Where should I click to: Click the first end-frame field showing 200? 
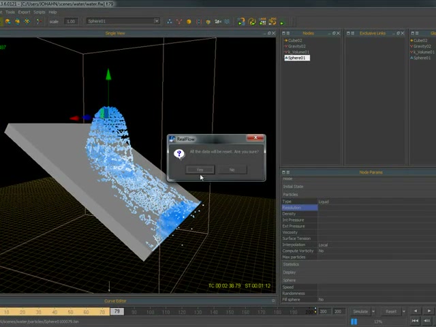[324, 311]
